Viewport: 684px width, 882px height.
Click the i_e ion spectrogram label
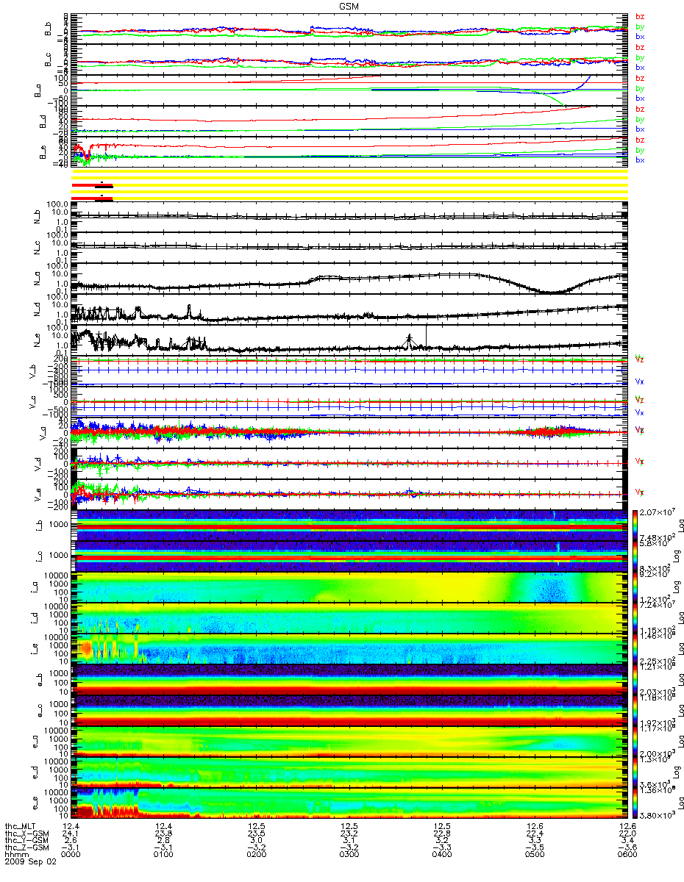coord(35,649)
